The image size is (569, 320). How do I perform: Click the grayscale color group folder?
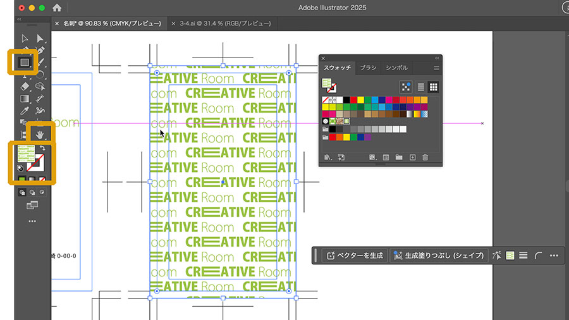325,129
